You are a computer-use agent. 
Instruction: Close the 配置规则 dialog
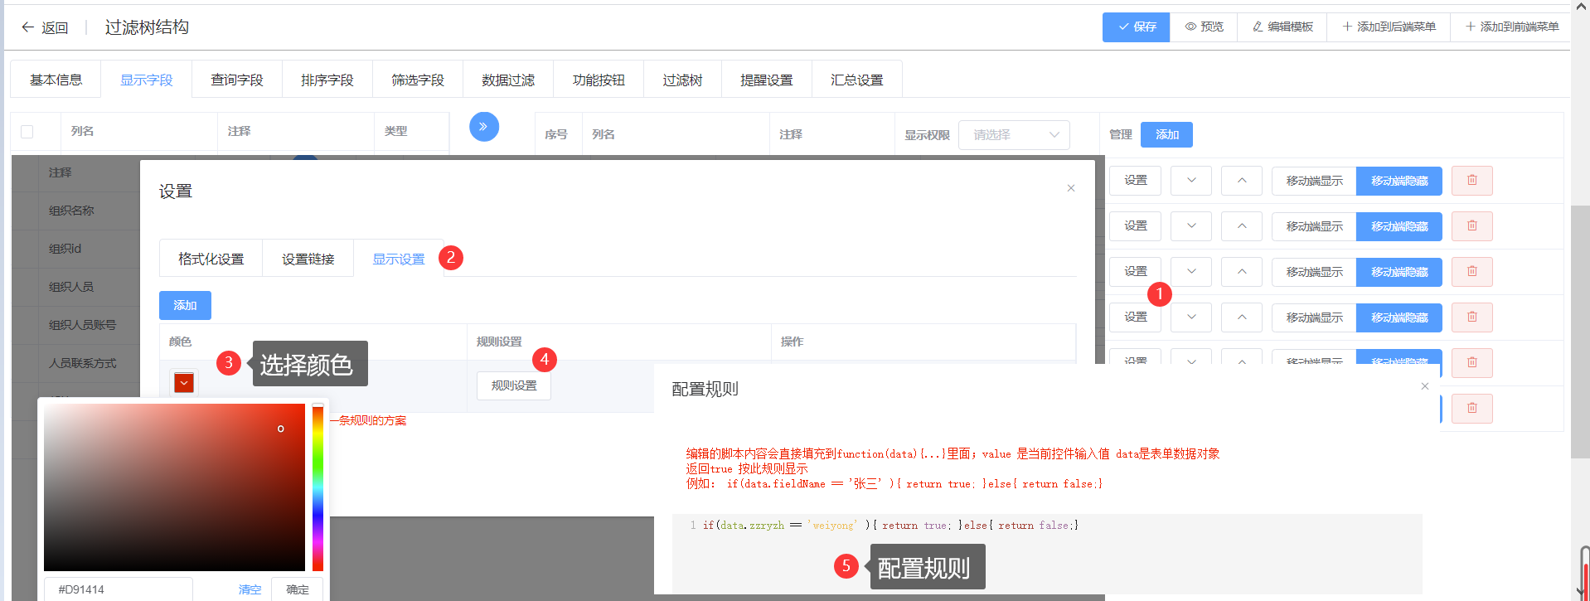1424,386
